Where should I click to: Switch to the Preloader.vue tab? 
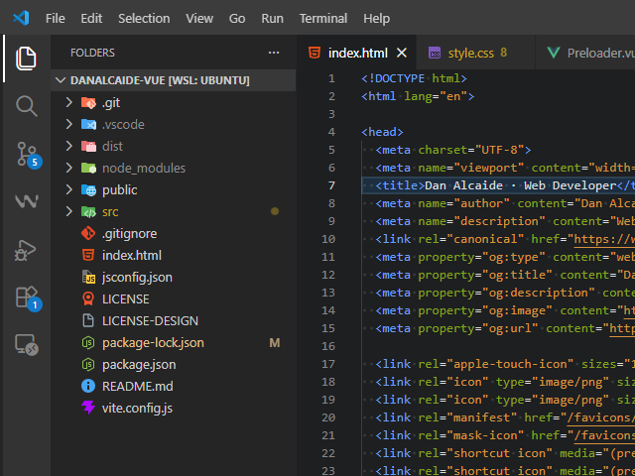585,53
